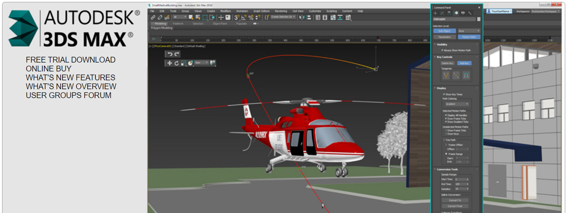Click the Helicopter object color swatch
Screen dimensions: 567x213
479,19
